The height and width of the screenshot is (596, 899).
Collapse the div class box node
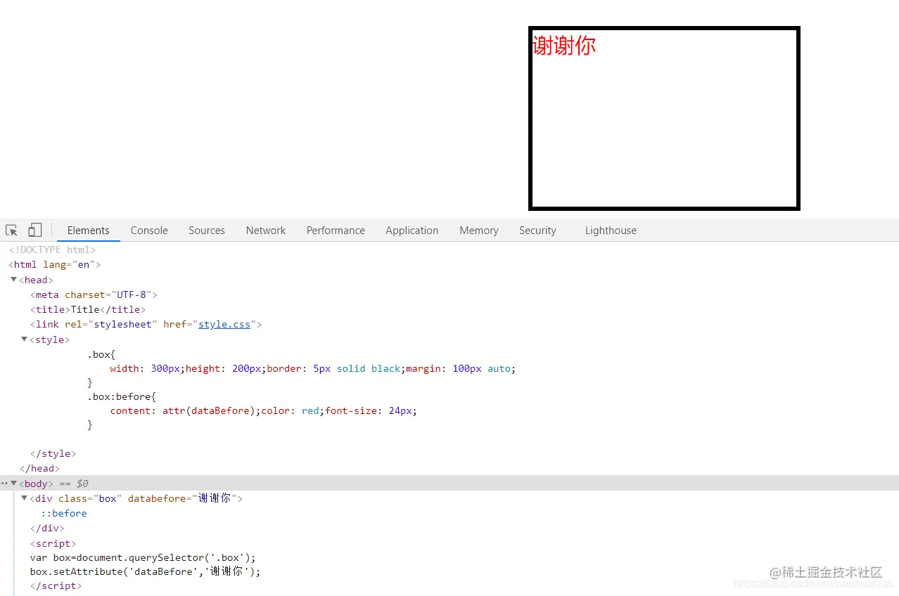(x=24, y=498)
